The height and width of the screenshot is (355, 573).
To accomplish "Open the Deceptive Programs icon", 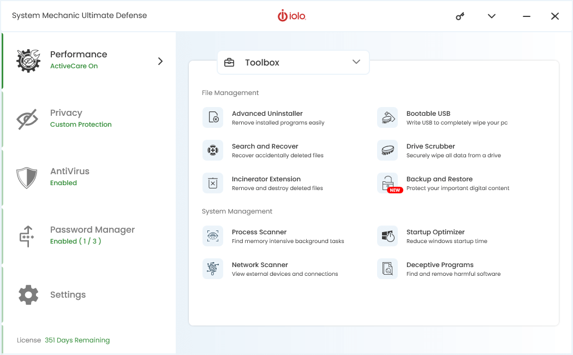I will pyautogui.click(x=387, y=269).
